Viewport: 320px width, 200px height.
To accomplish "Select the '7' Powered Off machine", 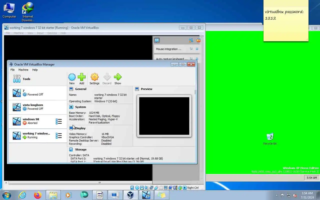I will 38,93.
